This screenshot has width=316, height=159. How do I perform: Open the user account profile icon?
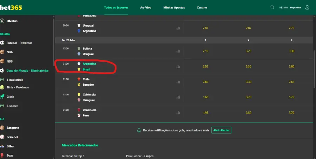pos(307,7)
